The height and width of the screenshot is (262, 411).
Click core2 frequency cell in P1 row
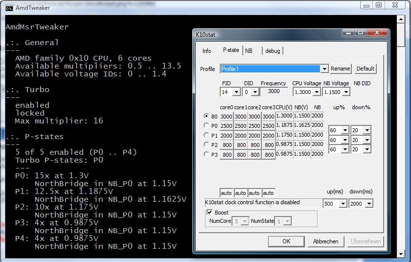click(x=254, y=136)
